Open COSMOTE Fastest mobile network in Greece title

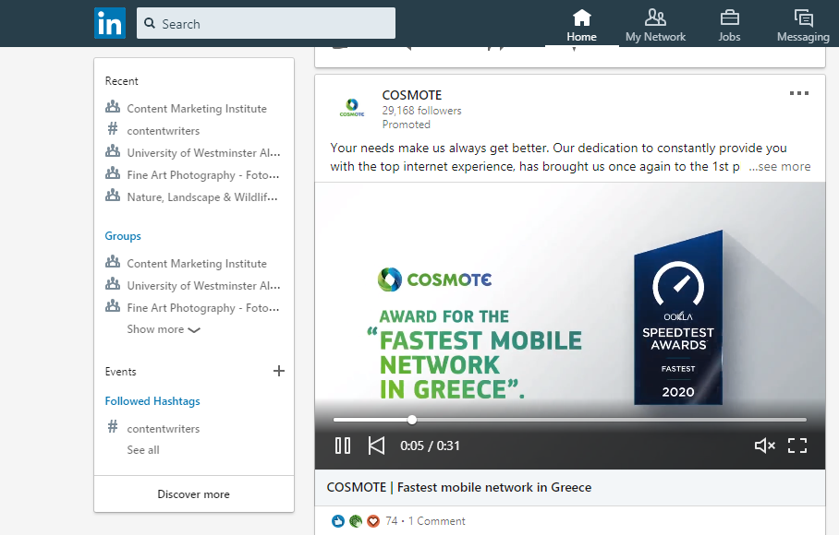459,487
